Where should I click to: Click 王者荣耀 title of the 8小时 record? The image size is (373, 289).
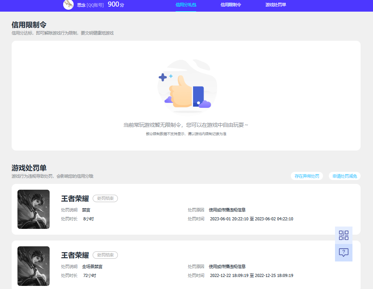point(75,199)
